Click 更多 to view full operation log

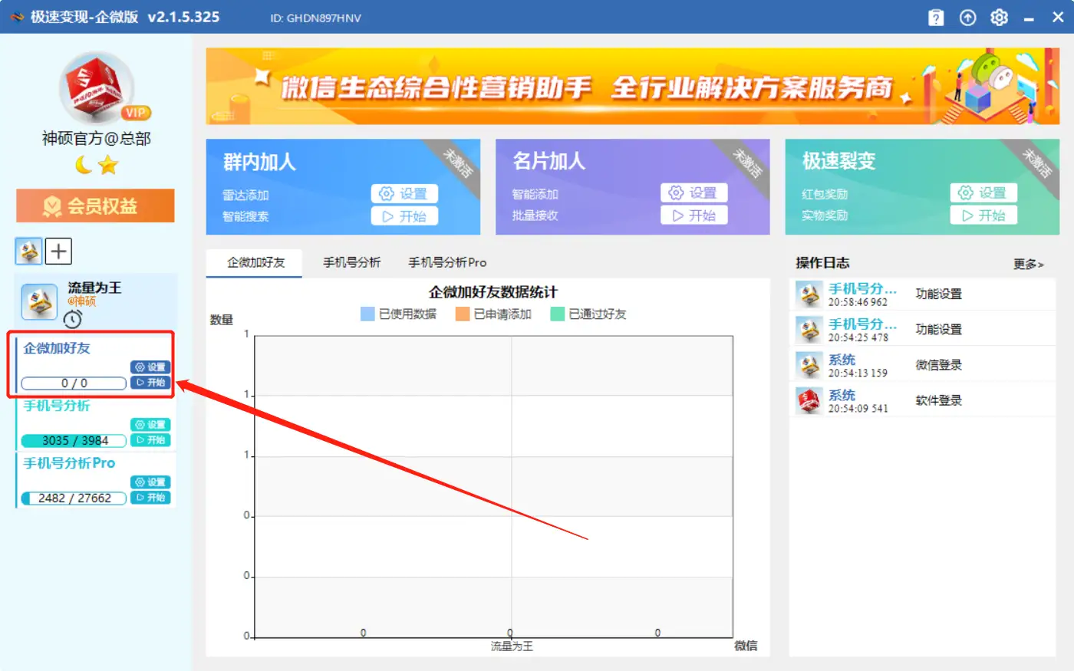click(x=1029, y=264)
